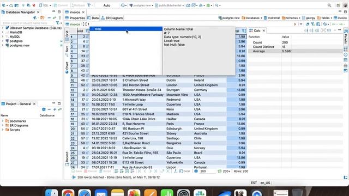The height and width of the screenshot is (196, 349).
Task: Click the object name filter field
Action: 28,23
